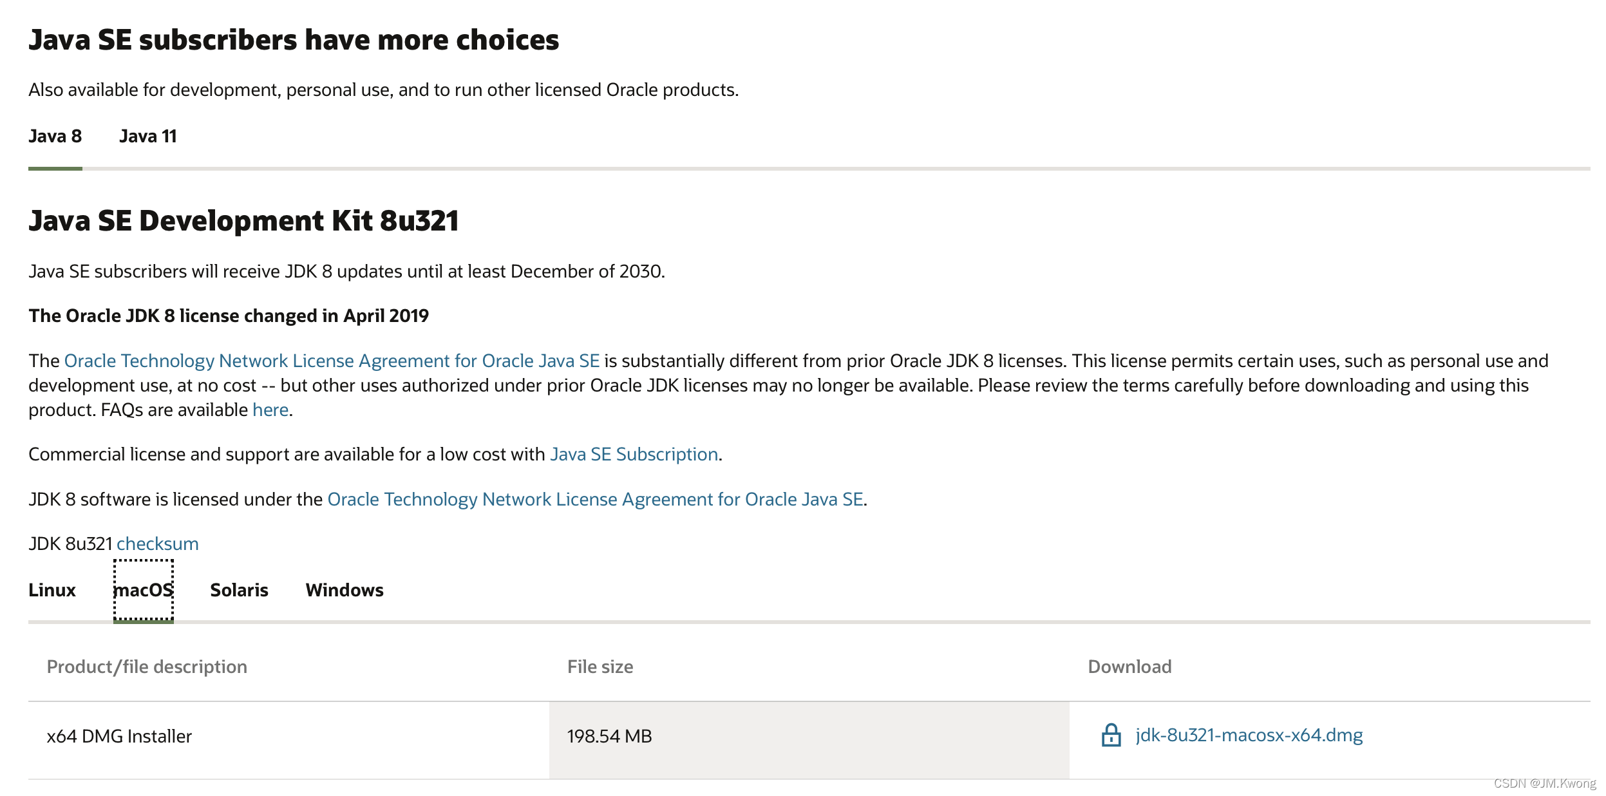Follow the Java SE Subscription link

[634, 455]
